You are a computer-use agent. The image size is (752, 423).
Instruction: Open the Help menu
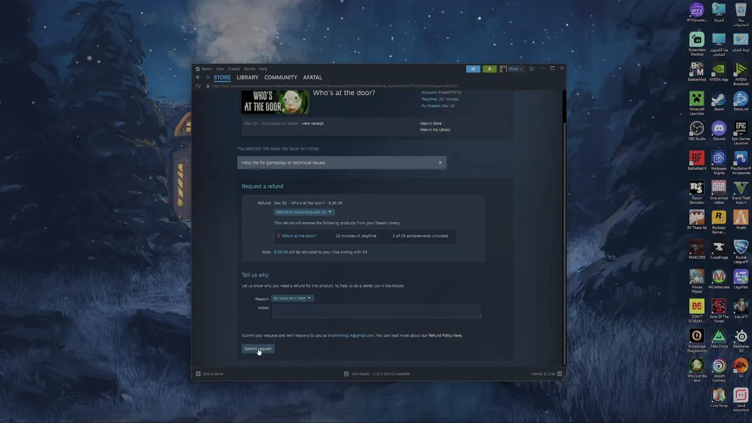click(263, 69)
